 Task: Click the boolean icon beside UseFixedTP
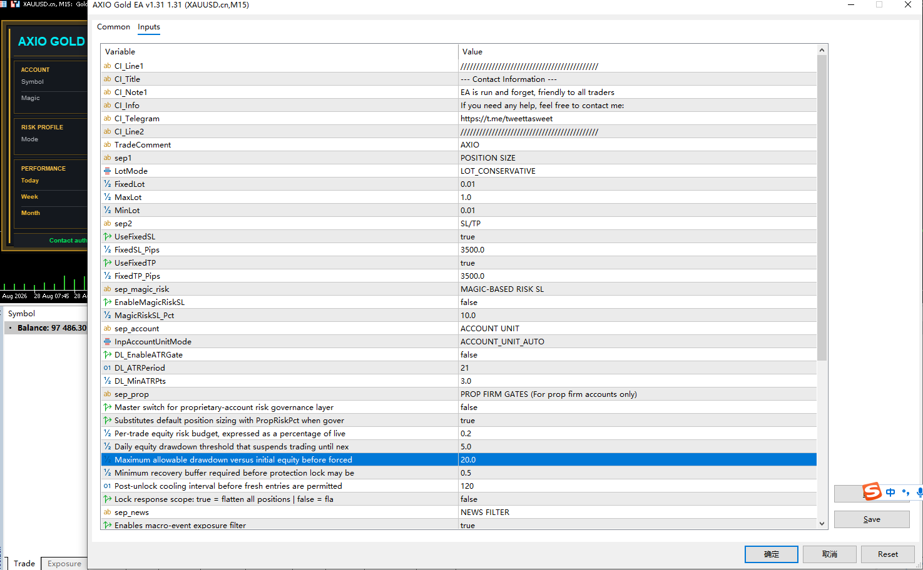point(108,262)
